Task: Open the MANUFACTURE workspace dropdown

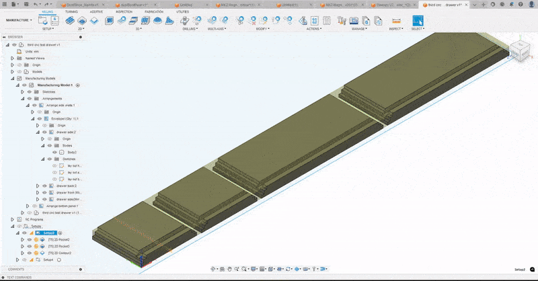Action: coord(19,20)
